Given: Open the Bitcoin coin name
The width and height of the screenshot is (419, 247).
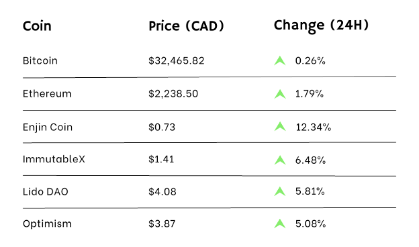Looking at the screenshot, I should [40, 60].
